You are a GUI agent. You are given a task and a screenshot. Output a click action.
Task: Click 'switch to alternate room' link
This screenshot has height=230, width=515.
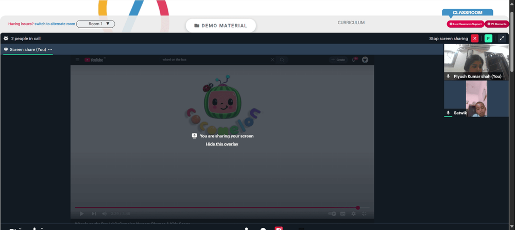coord(55,24)
